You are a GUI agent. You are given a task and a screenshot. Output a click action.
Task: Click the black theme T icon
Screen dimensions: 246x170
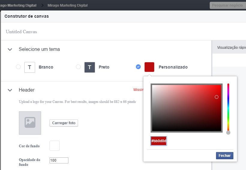click(x=89, y=67)
